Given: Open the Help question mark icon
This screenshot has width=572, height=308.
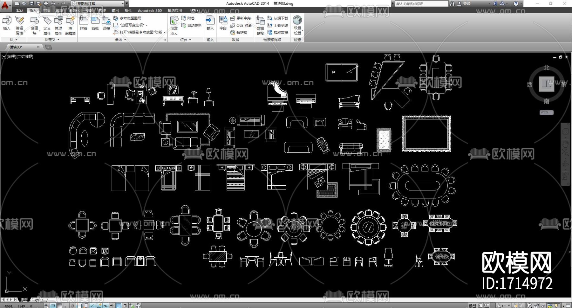Looking at the screenshot, I should (516, 3).
